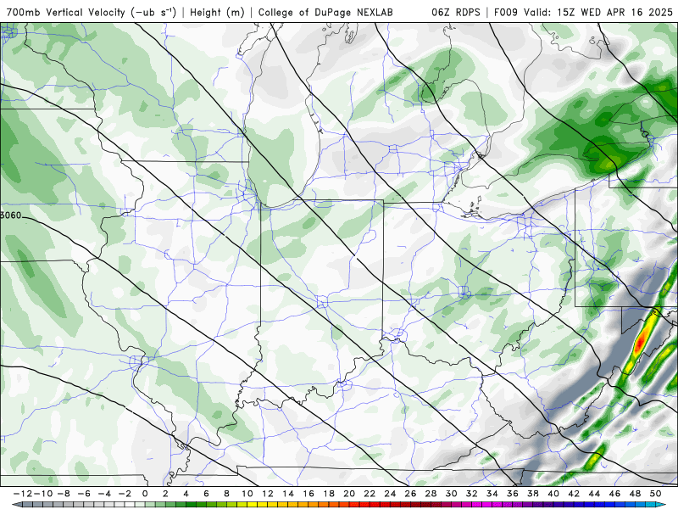This screenshot has width=678, height=509.
Task: Click the 38 value on color scale
Action: 533,494
